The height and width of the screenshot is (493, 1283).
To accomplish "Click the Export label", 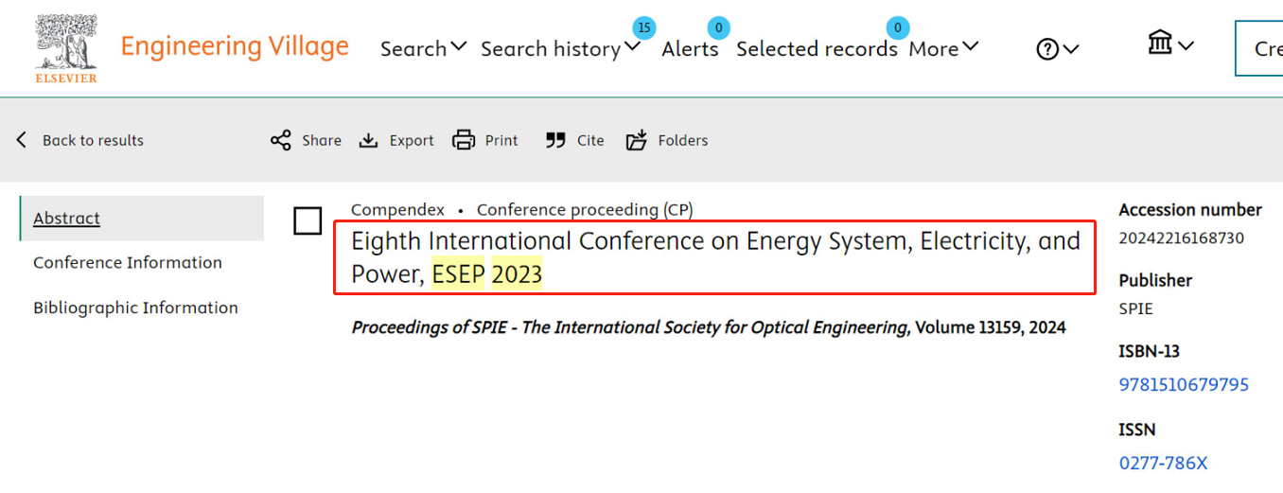I will (412, 140).
